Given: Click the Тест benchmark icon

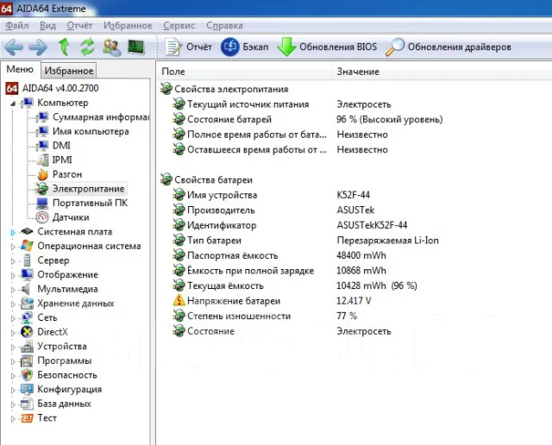Looking at the screenshot, I should (27, 418).
